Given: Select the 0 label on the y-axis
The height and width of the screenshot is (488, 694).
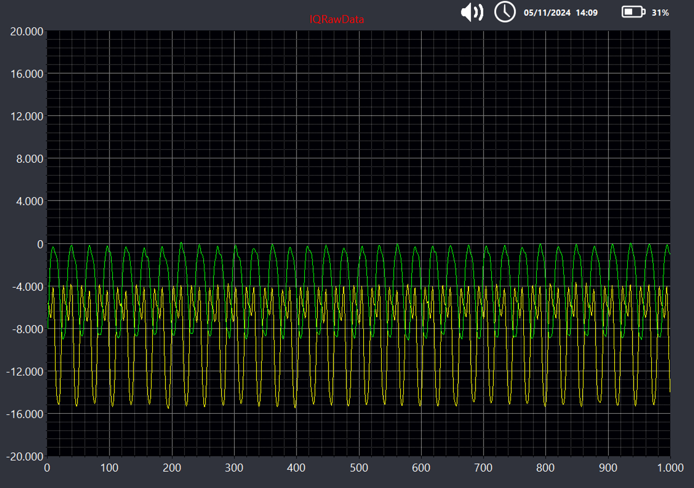Looking at the screenshot, I should 39,244.
